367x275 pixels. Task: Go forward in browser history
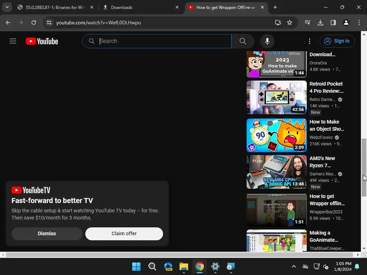(21, 23)
